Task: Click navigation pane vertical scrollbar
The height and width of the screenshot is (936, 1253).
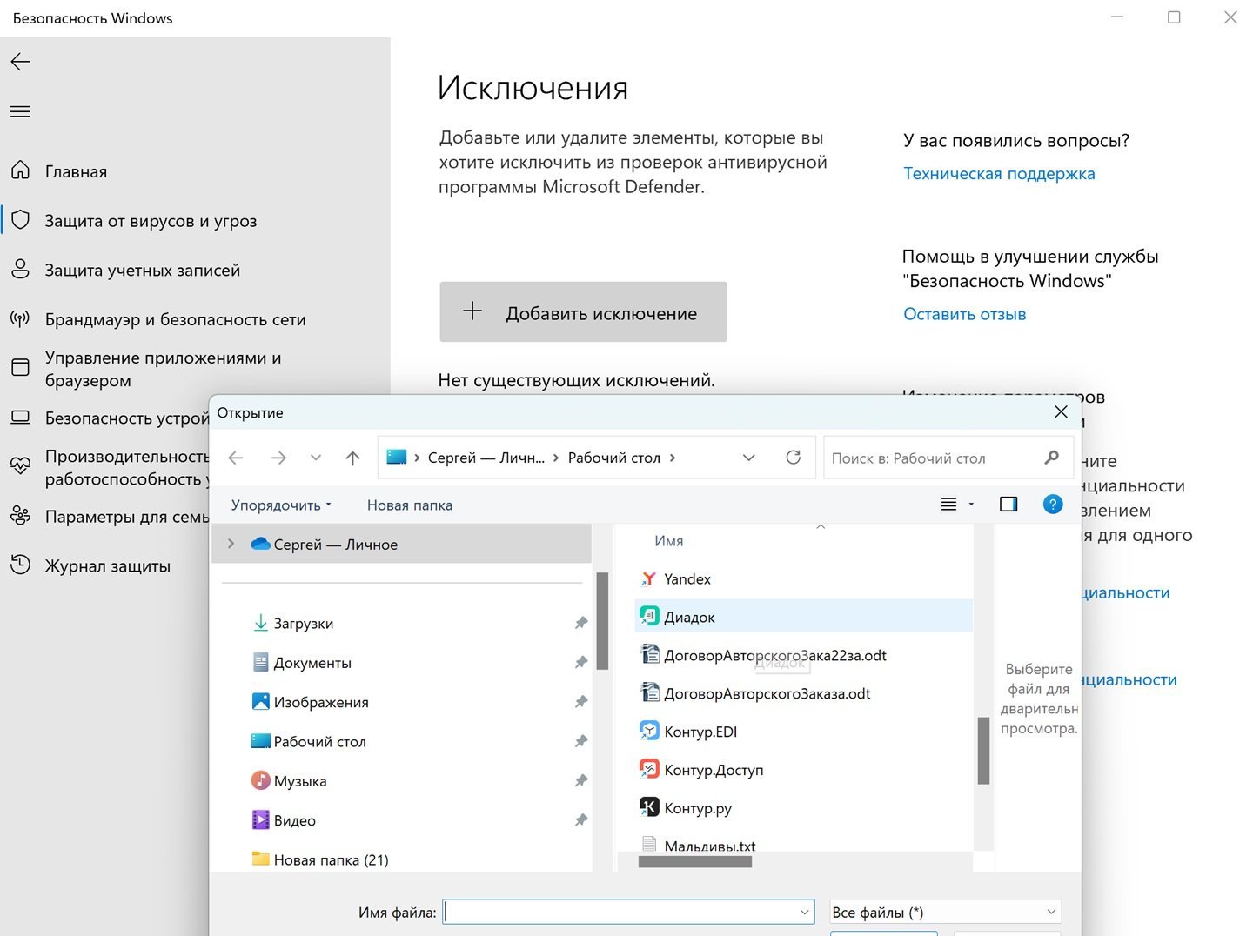Action: point(602,621)
